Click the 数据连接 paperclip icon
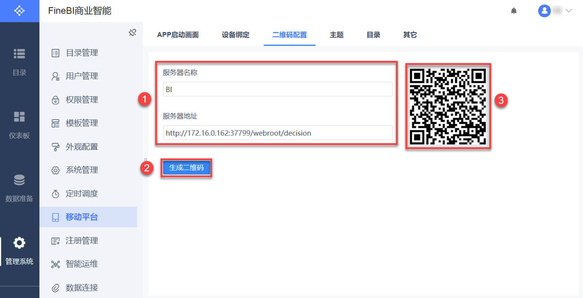The image size is (583, 298). [x=56, y=288]
